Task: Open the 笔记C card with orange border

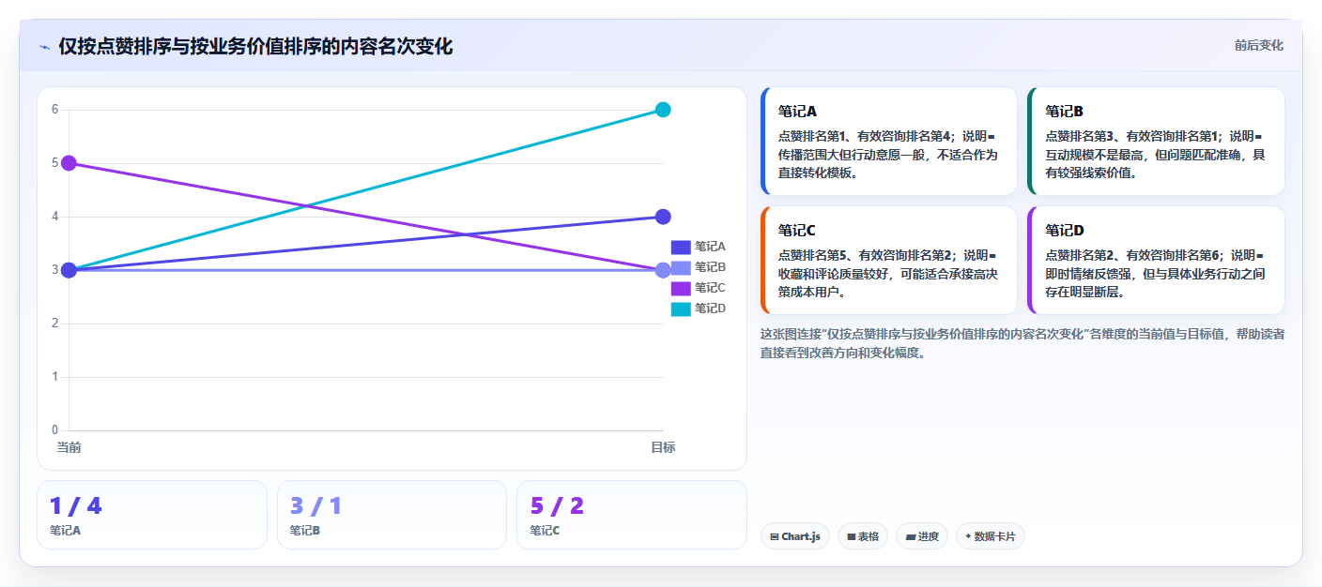Action: click(889, 260)
